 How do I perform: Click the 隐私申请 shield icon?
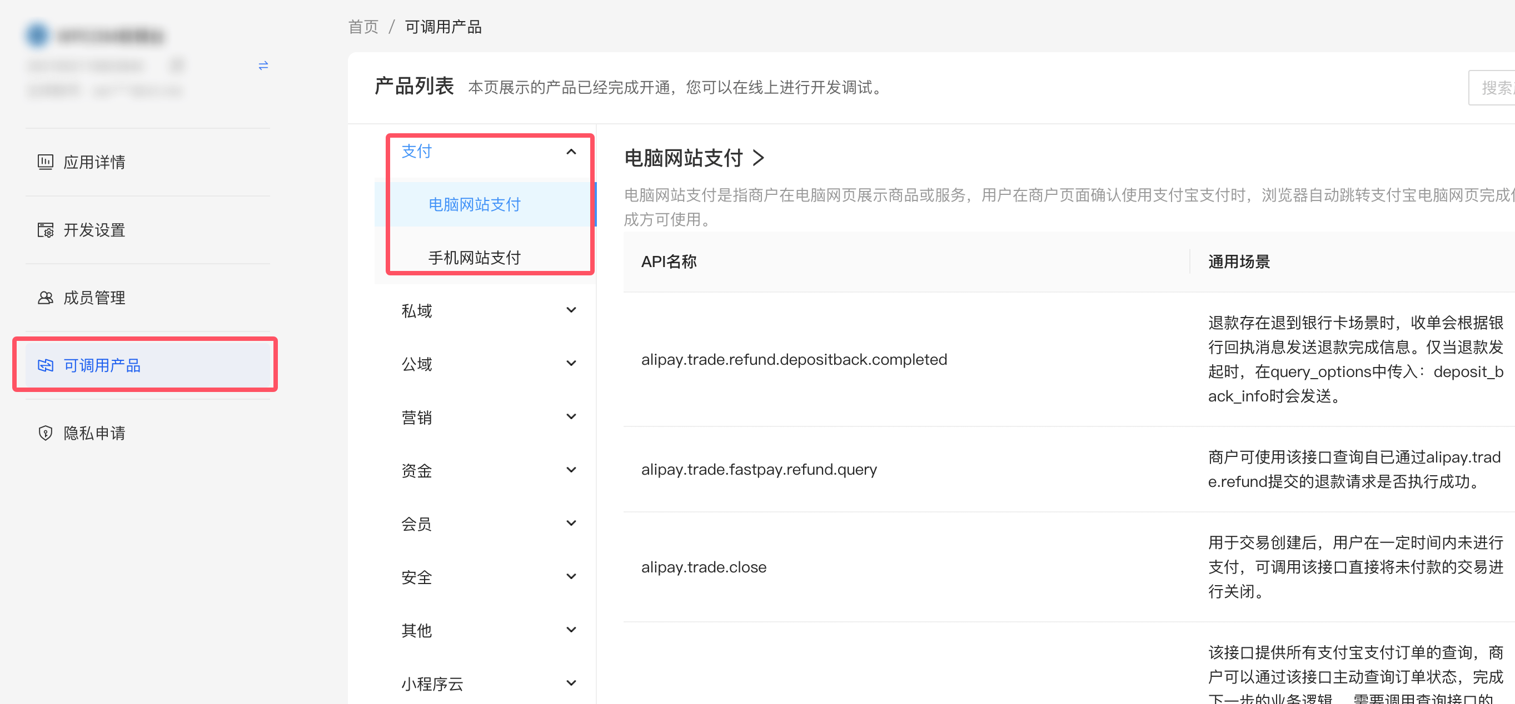click(x=45, y=433)
